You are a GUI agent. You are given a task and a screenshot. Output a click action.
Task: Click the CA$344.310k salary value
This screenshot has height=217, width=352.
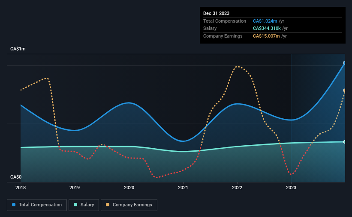click(267, 29)
